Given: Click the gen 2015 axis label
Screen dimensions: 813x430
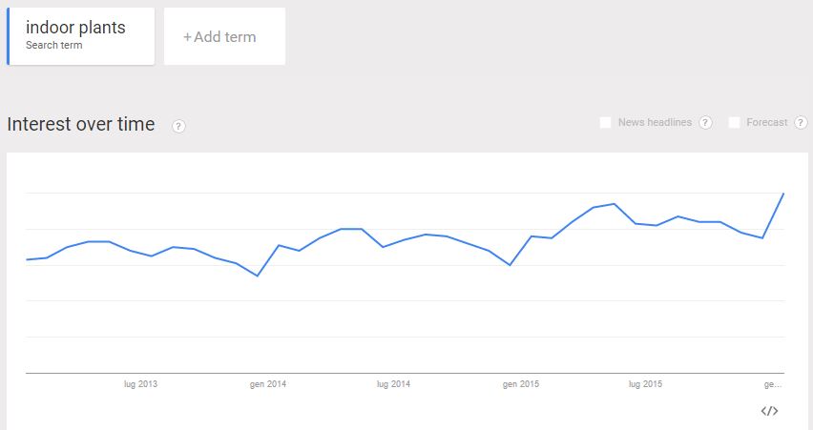Looking at the screenshot, I should point(521,384).
